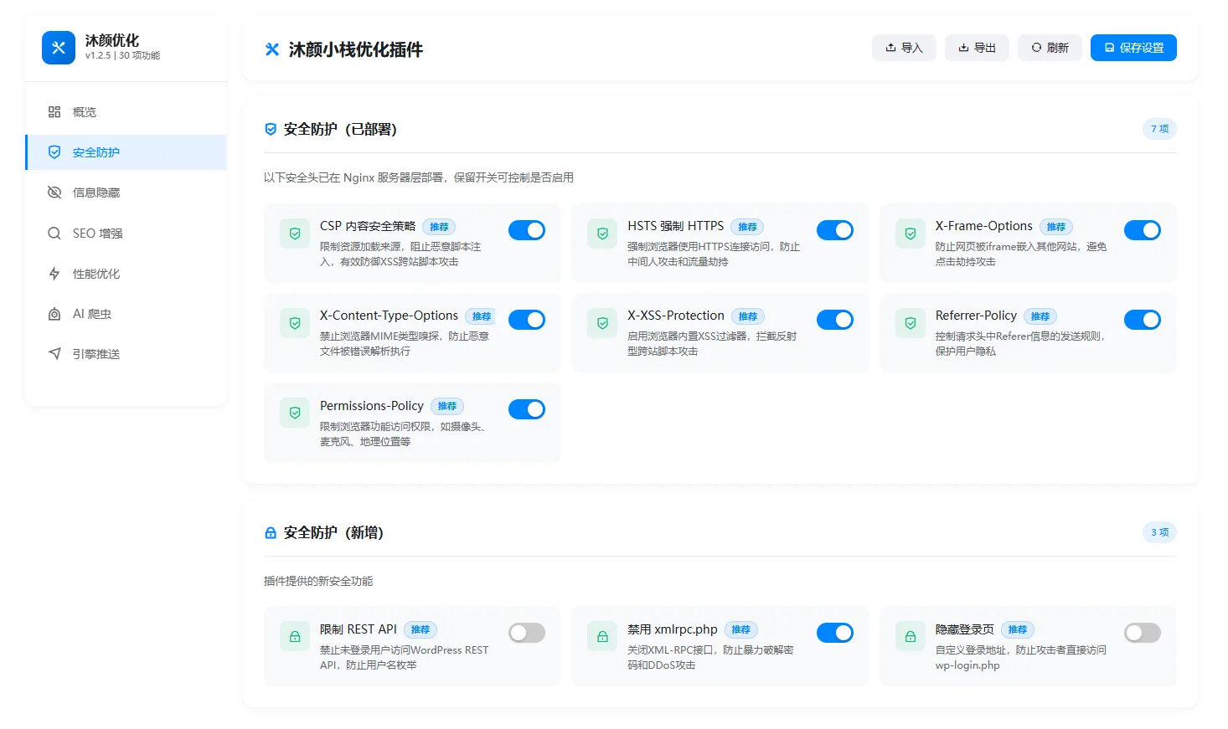Turn on the 隐藏登录页 toggle
This screenshot has height=729, width=1228.
tap(1142, 633)
